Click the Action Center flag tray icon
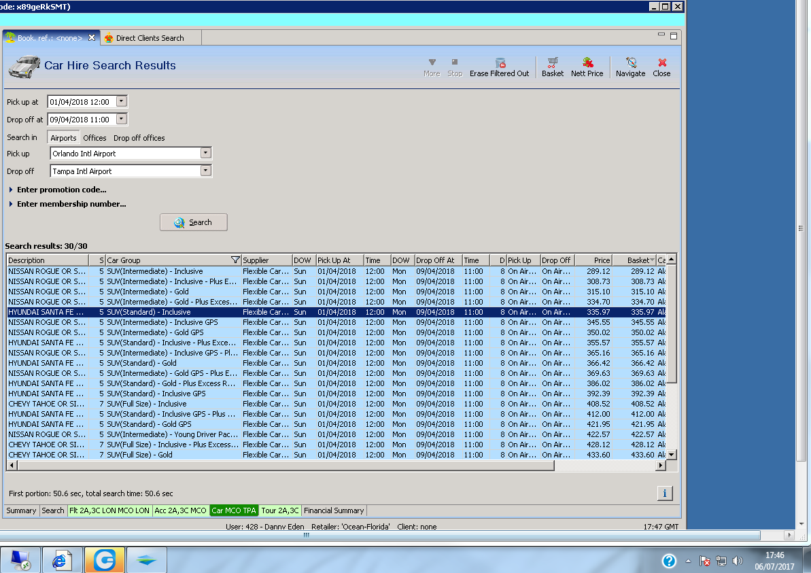 point(704,561)
